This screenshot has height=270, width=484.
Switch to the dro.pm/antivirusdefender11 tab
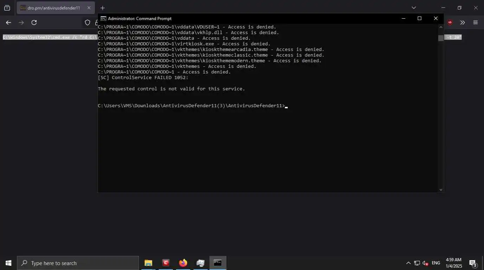[x=56, y=8]
